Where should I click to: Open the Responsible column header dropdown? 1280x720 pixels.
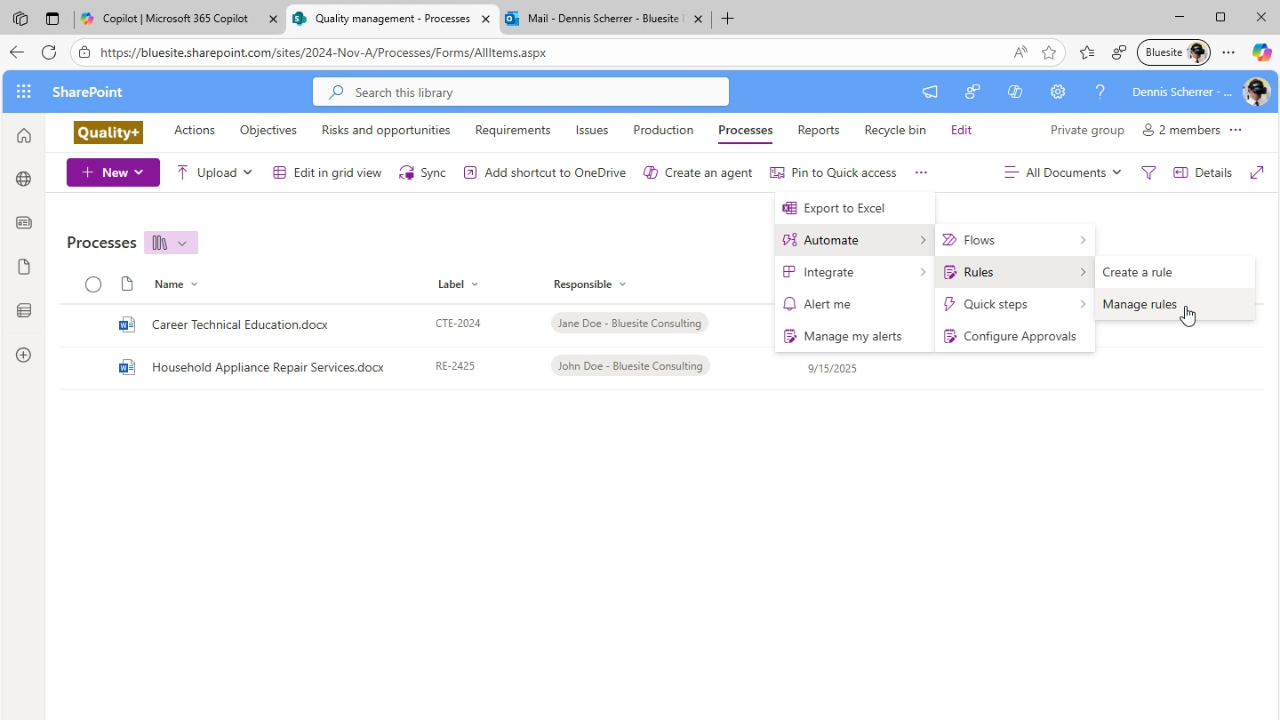pos(589,284)
